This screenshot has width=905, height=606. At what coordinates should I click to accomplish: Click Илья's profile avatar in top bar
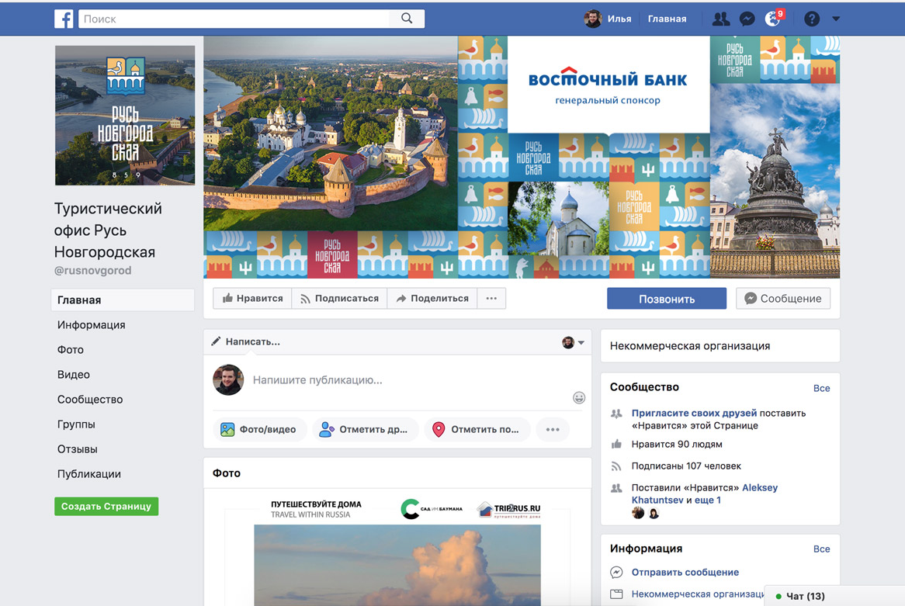tap(592, 19)
